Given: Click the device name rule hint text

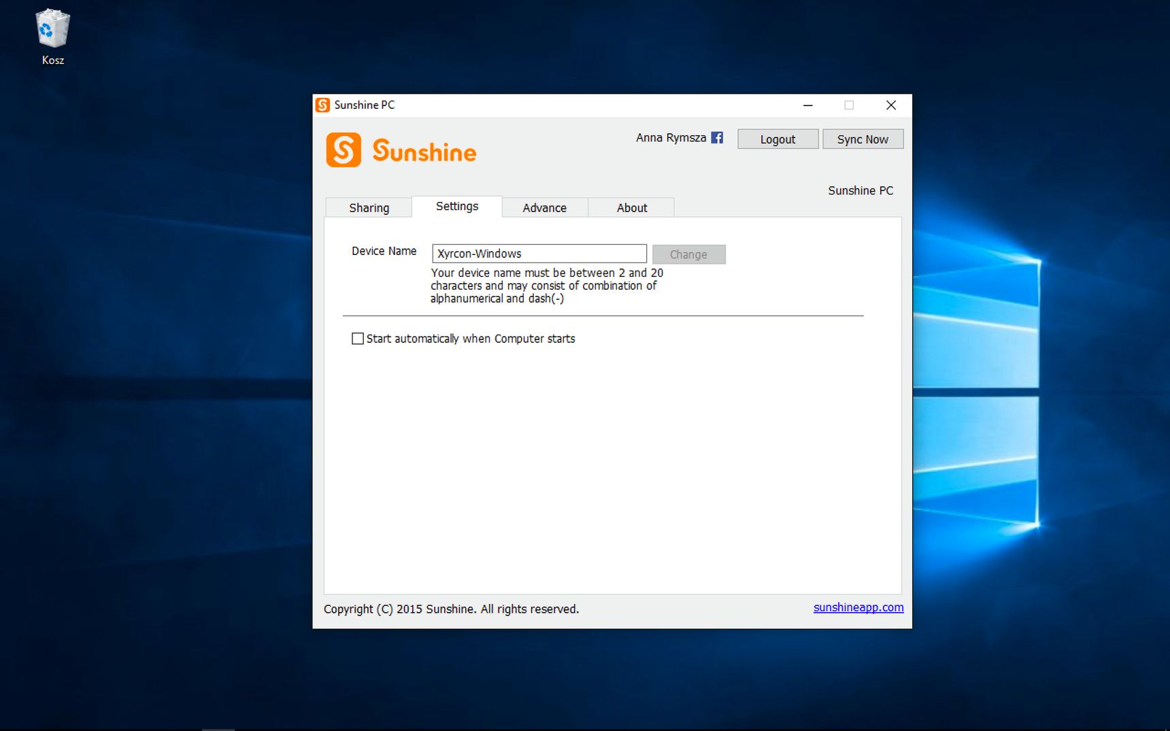Looking at the screenshot, I should tap(547, 286).
